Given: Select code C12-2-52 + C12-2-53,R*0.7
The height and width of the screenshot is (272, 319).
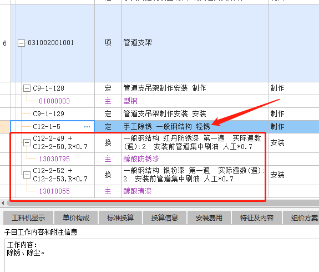Looking at the screenshot, I should [x=60, y=175].
